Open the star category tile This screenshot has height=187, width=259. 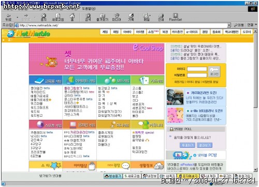(46, 166)
